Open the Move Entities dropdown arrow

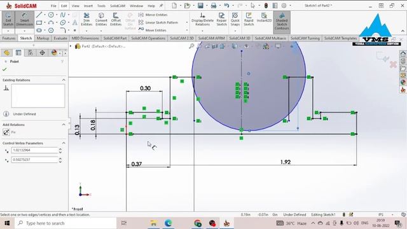187,30
